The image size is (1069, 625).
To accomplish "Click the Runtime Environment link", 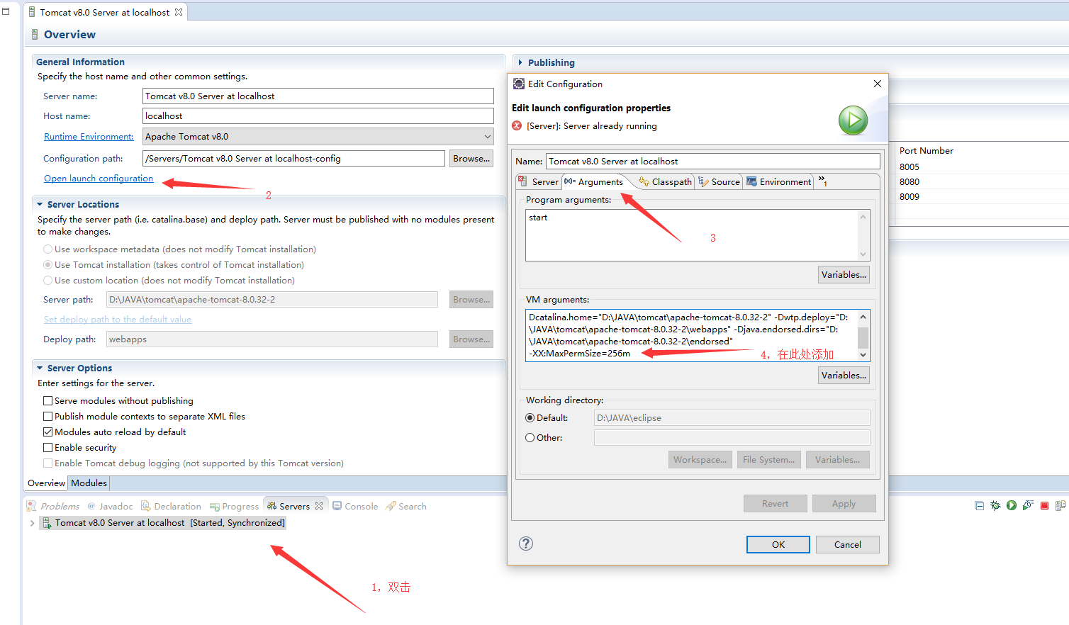I will 89,136.
